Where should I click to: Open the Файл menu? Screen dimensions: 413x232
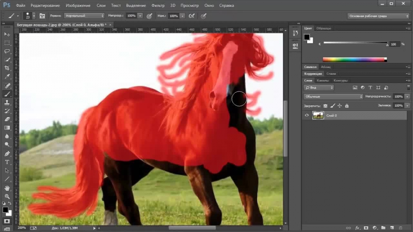[21, 5]
